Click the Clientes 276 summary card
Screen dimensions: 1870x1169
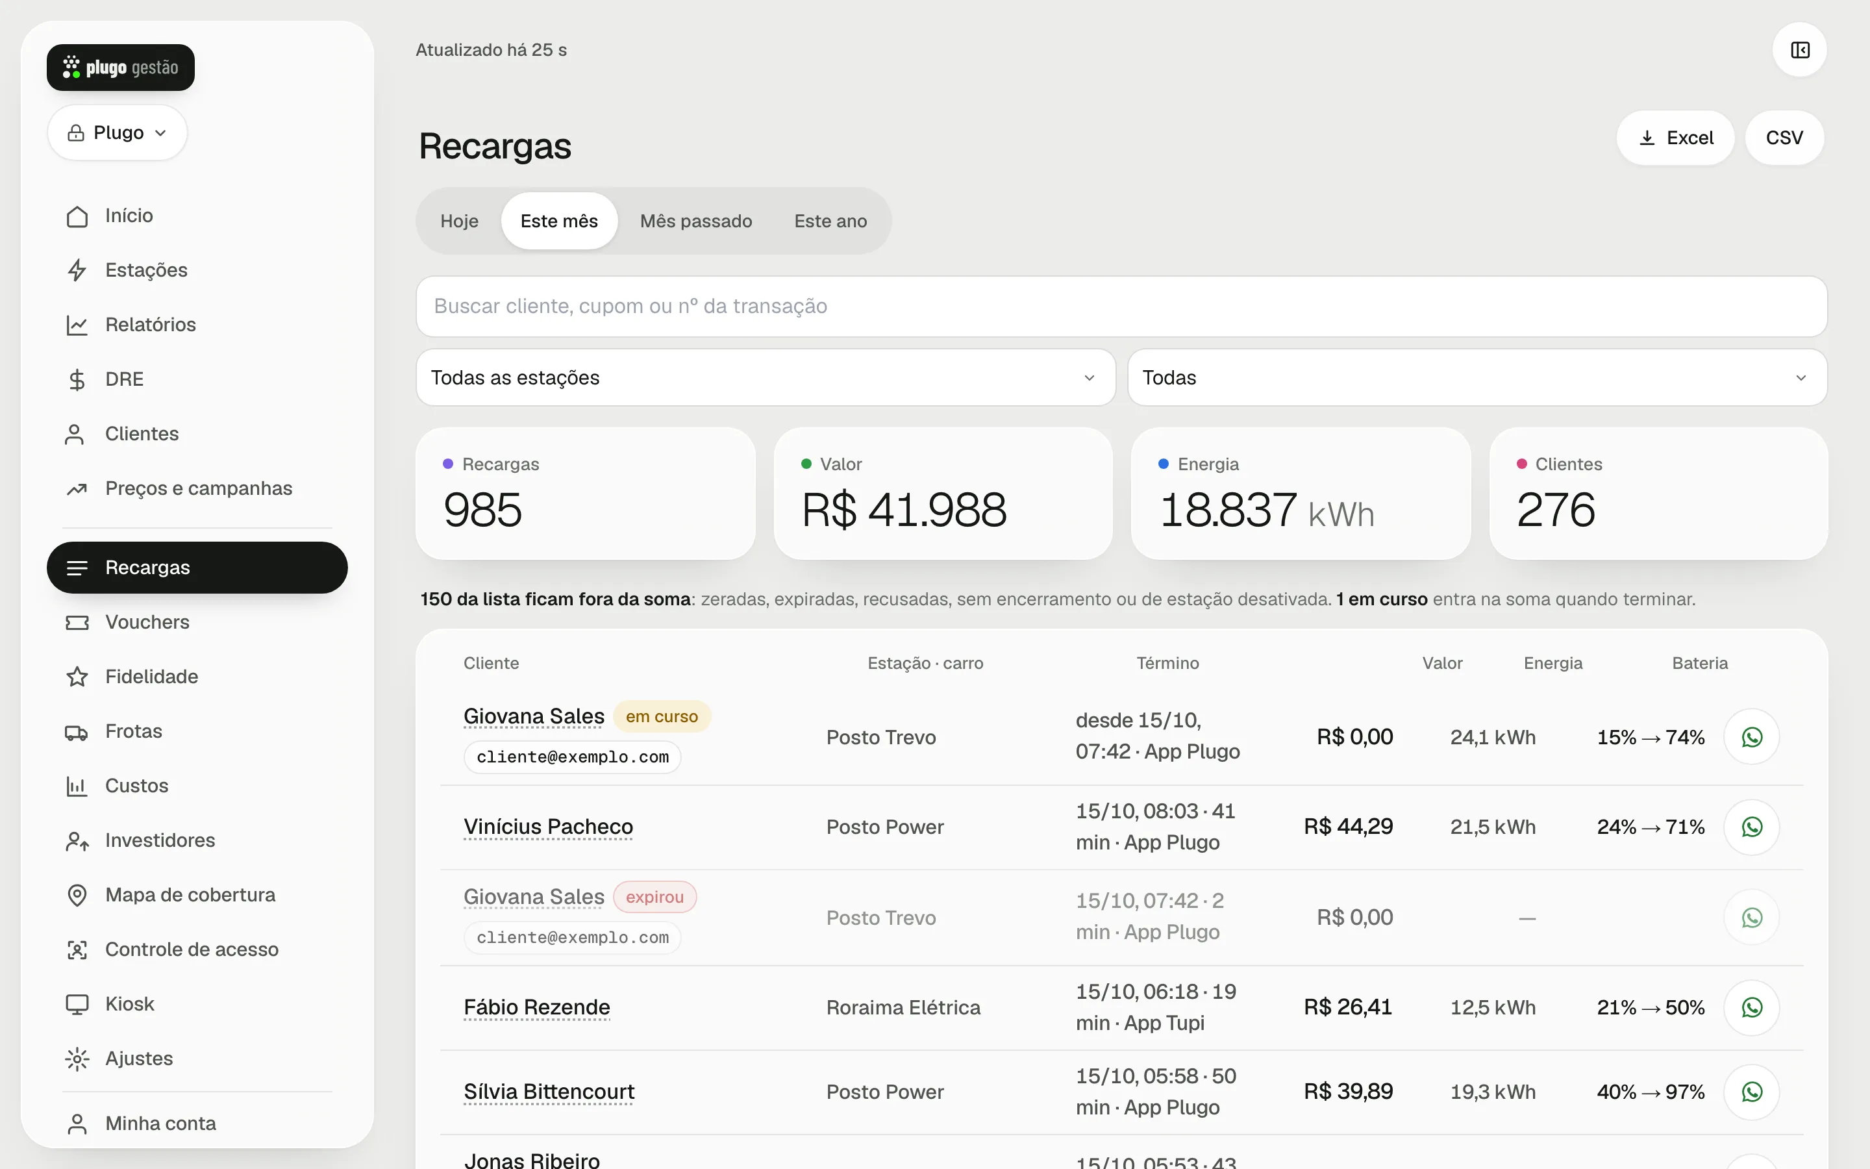[1658, 494]
